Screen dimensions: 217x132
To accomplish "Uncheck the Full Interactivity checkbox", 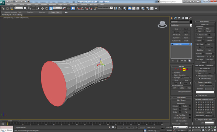I will [199, 79].
